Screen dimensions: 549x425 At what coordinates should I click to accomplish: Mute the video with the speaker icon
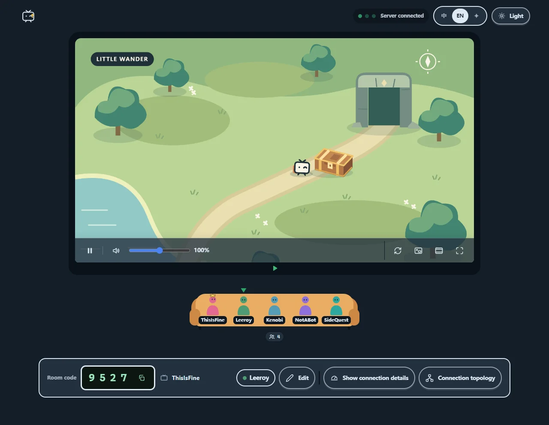pyautogui.click(x=116, y=250)
